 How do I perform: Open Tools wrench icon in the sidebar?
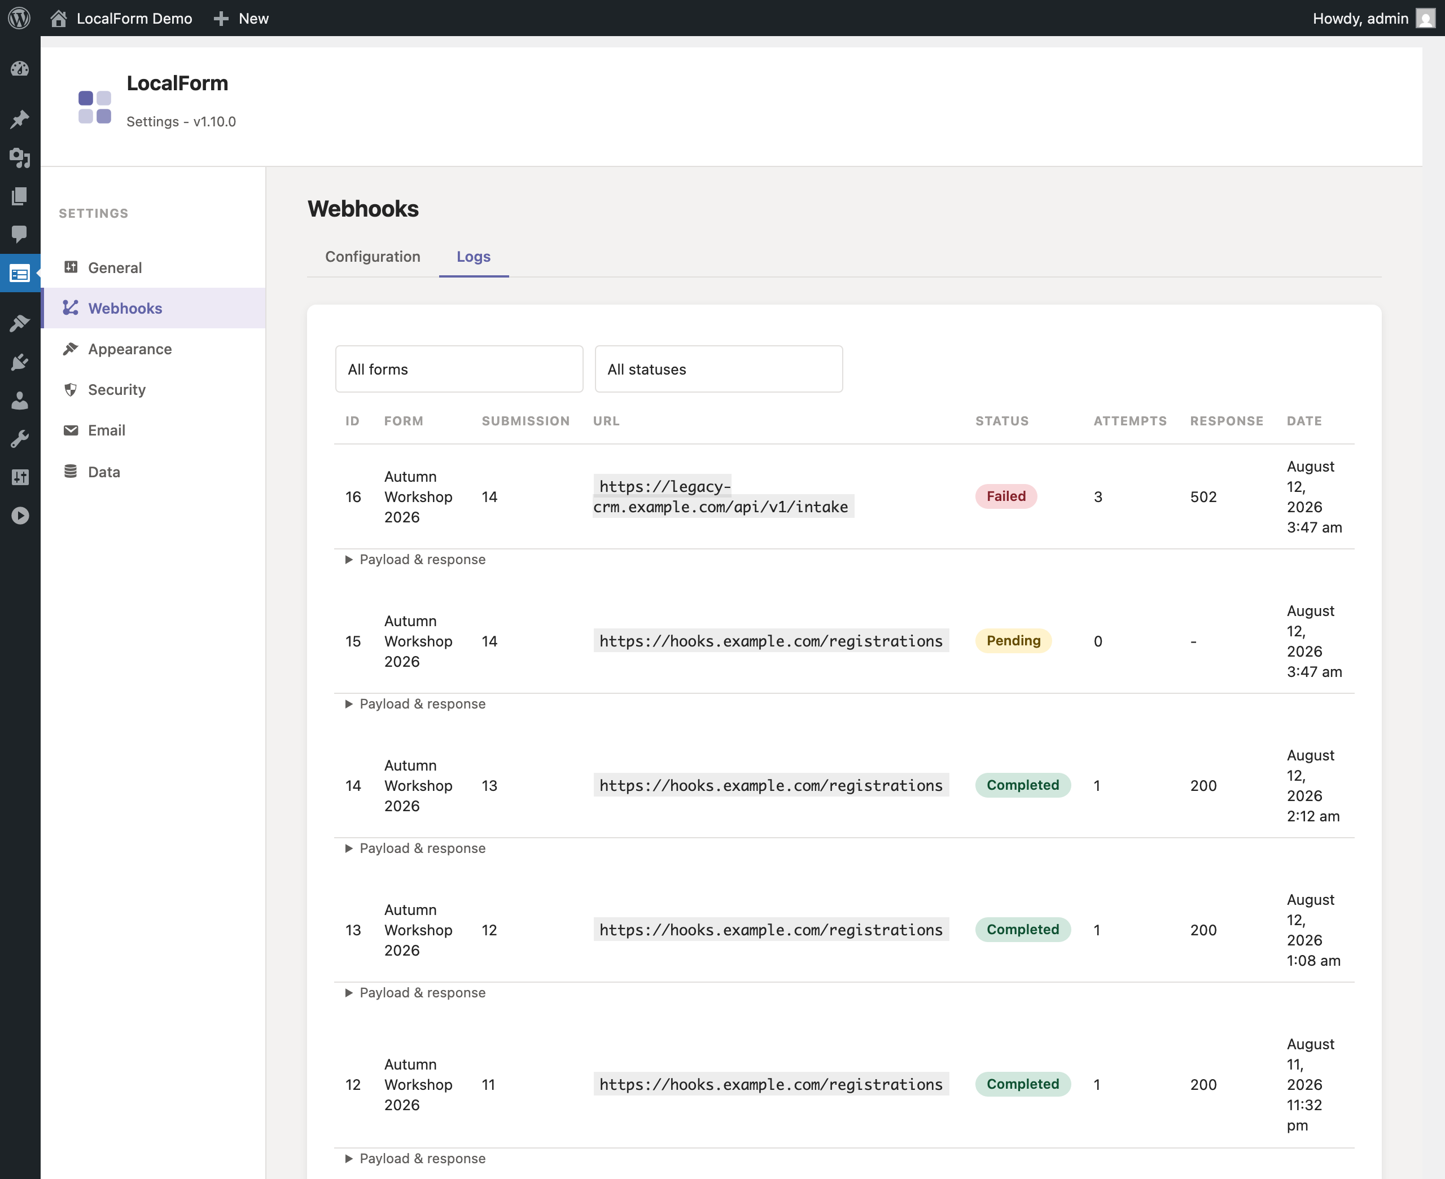click(x=20, y=439)
